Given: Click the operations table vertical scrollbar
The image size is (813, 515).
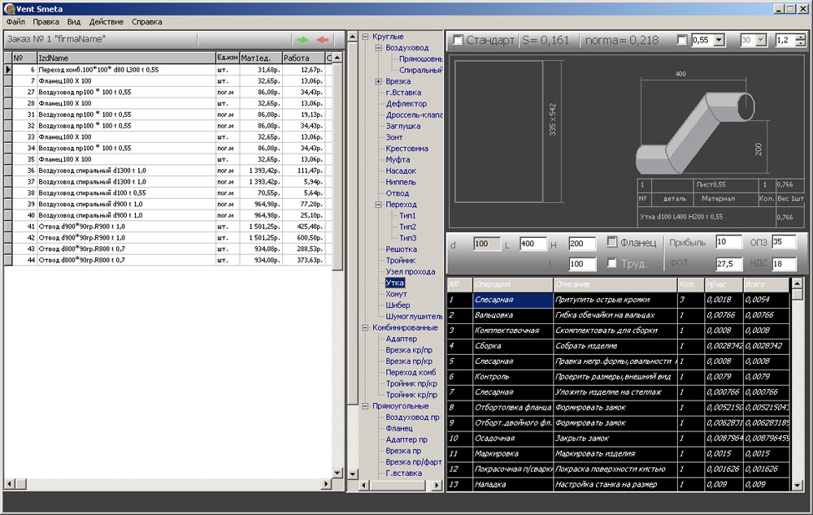Looking at the screenshot, I should tap(798, 390).
